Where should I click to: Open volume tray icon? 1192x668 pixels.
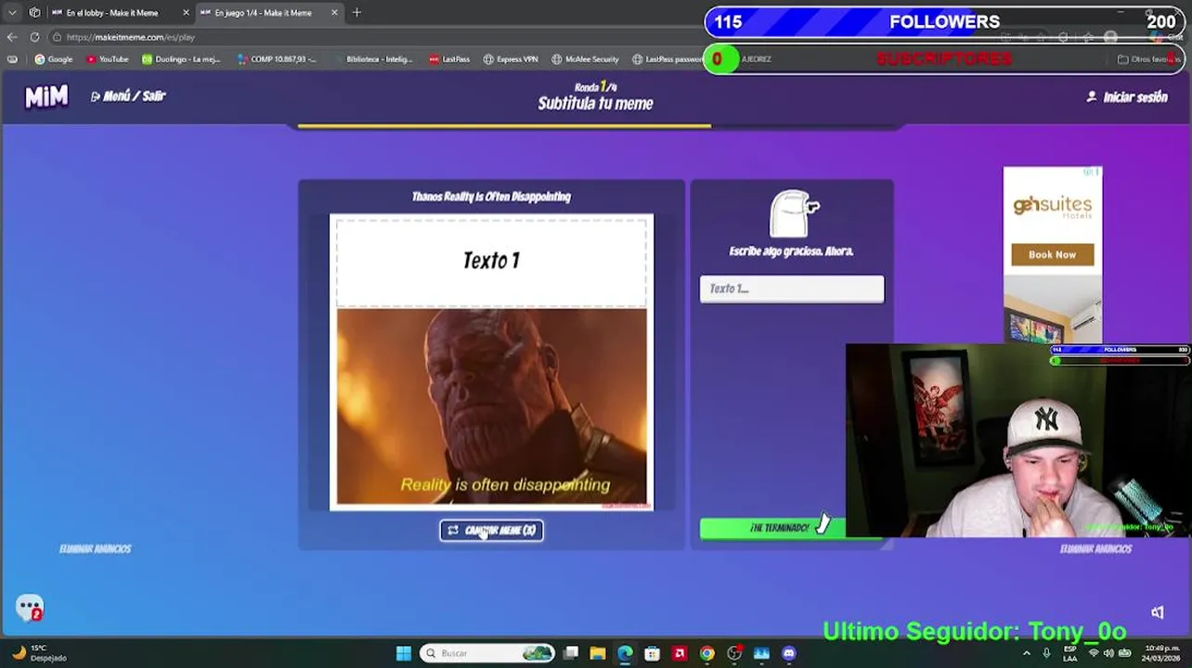point(1108,653)
